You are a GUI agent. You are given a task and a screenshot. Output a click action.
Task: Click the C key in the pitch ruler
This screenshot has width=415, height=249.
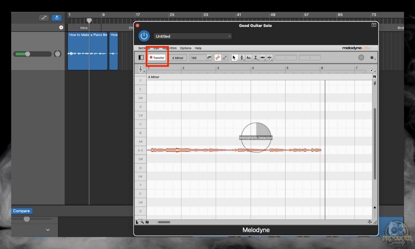(140, 124)
